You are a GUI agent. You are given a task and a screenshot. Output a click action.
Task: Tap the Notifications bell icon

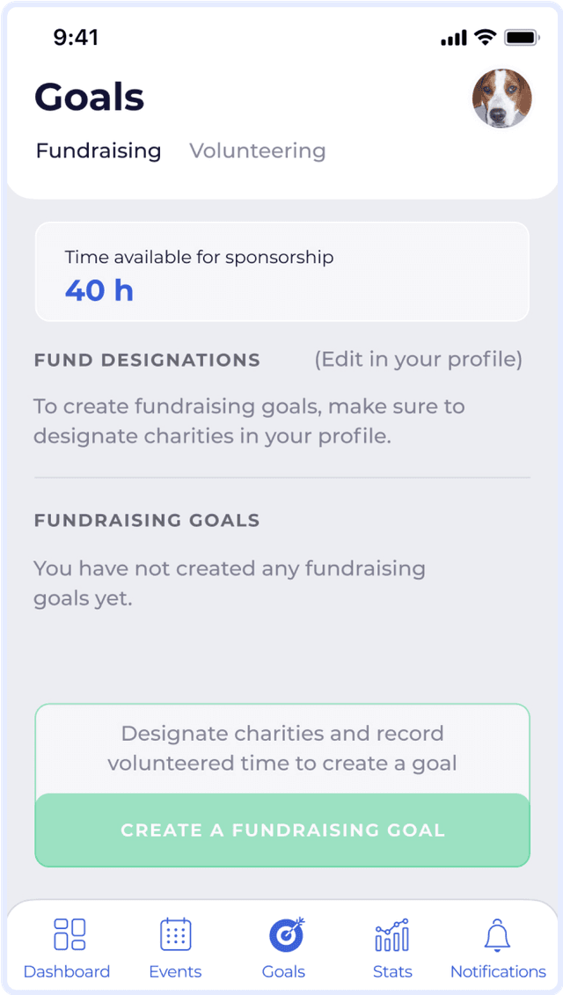click(x=498, y=934)
